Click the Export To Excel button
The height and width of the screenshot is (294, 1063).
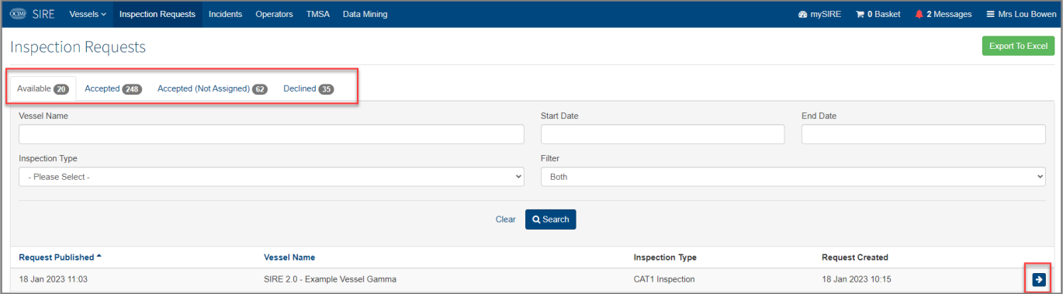[1018, 46]
